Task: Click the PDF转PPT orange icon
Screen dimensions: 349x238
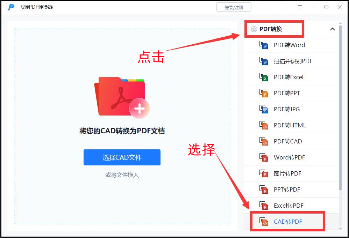Action: coord(264,93)
